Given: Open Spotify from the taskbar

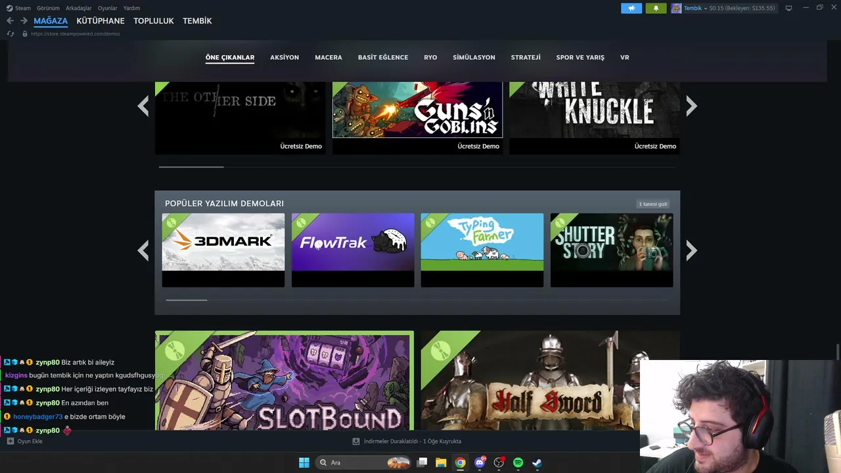Looking at the screenshot, I should click(518, 462).
